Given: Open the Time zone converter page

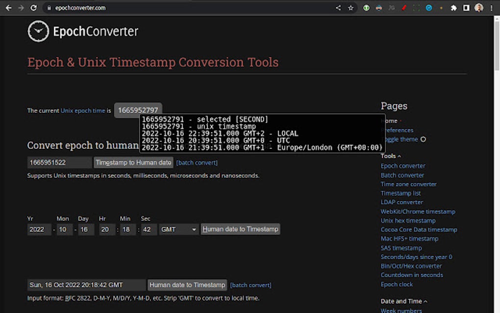Looking at the screenshot, I should 409,184.
